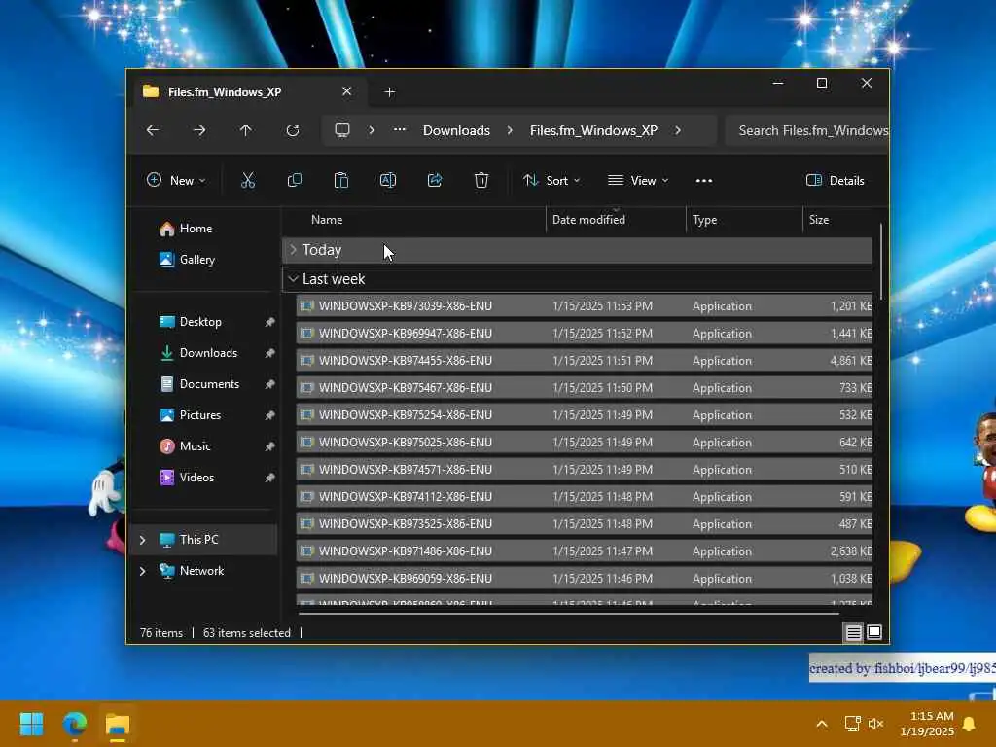Select WINDOWSXP-KB974455-X86-ENU file

[585, 361]
